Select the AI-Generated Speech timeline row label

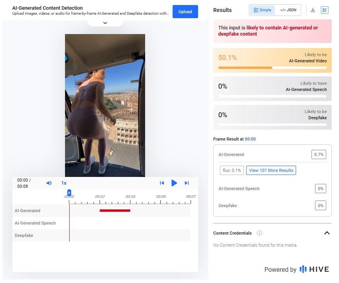click(x=35, y=223)
